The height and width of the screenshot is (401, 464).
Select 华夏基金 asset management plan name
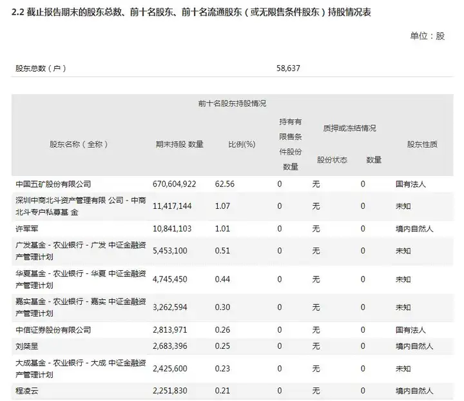point(81,279)
